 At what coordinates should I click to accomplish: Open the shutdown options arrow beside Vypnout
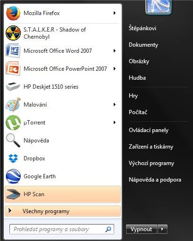coord(162,229)
